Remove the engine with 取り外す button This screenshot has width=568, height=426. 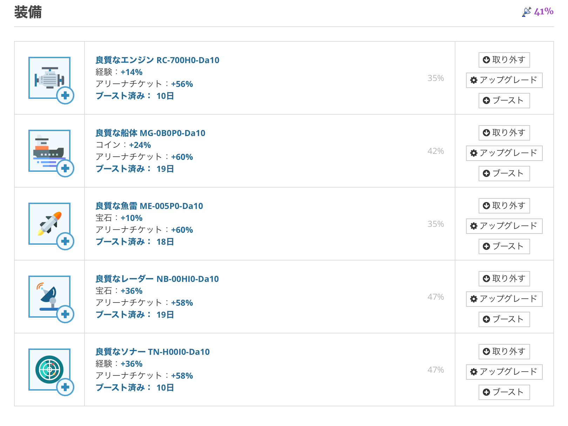[x=504, y=60]
